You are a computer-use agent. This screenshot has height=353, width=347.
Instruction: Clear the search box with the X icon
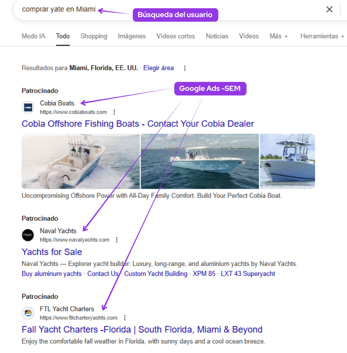[329, 9]
